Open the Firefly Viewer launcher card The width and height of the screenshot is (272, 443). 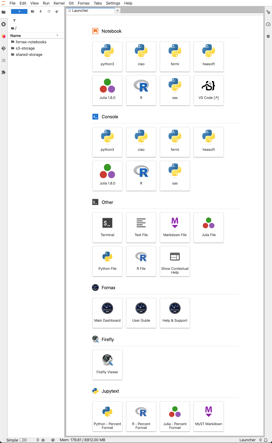click(107, 365)
